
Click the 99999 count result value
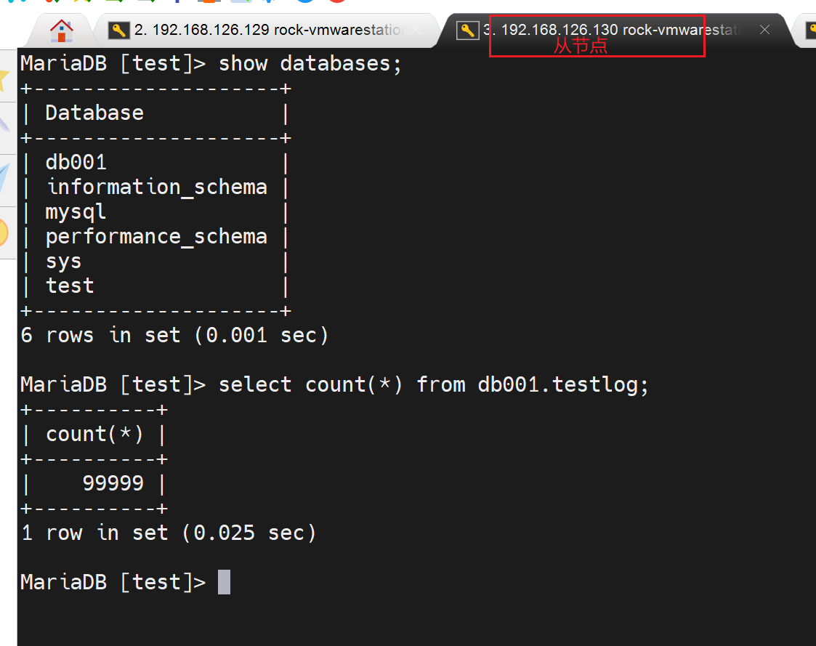tap(113, 483)
